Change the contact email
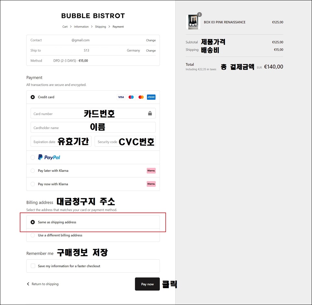 coord(151,40)
